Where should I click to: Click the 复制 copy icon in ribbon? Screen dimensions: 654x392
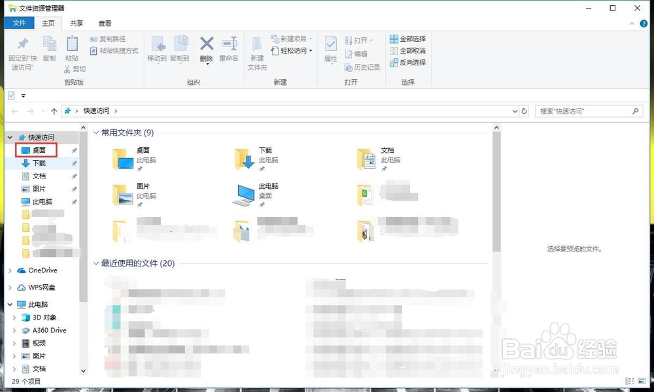pyautogui.click(x=49, y=44)
